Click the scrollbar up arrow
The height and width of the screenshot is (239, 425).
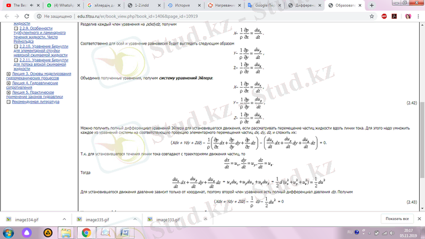point(422,25)
